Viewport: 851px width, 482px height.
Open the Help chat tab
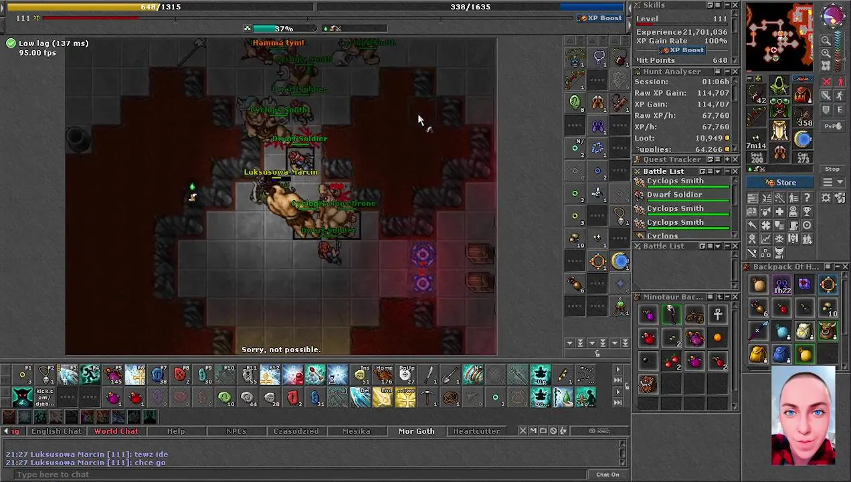point(176,431)
